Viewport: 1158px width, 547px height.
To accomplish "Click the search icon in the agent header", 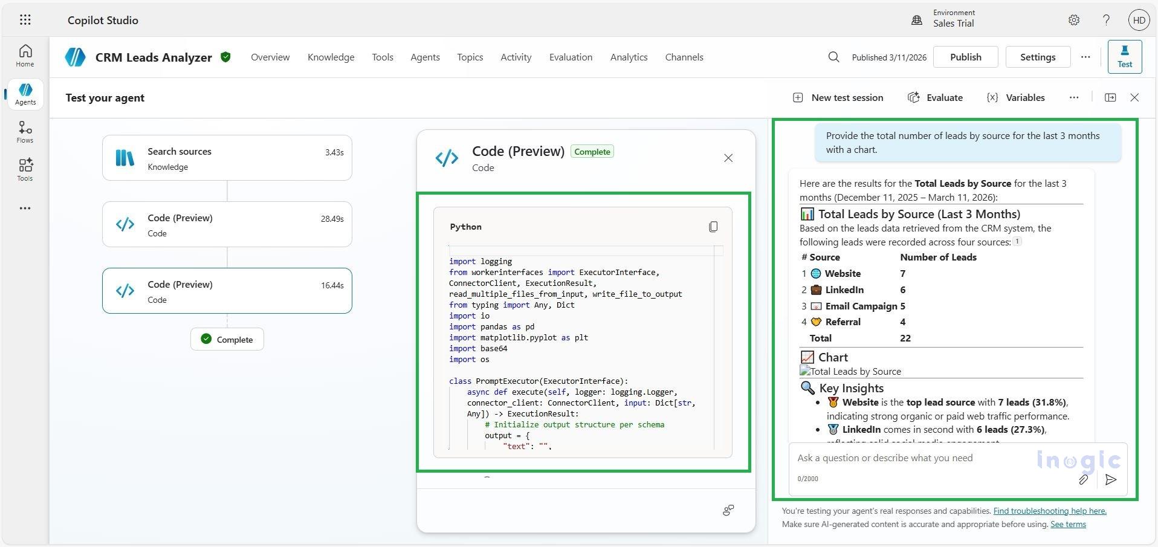I will pyautogui.click(x=833, y=57).
